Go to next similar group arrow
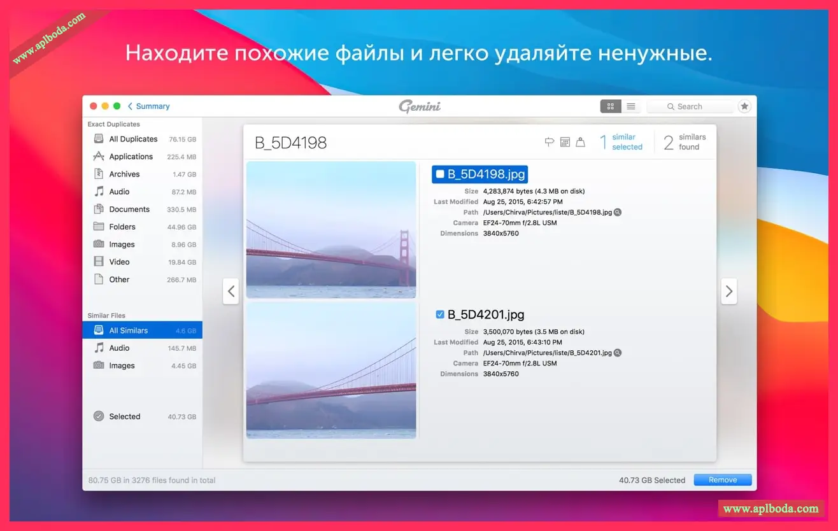Image resolution: width=838 pixels, height=531 pixels. 729,291
